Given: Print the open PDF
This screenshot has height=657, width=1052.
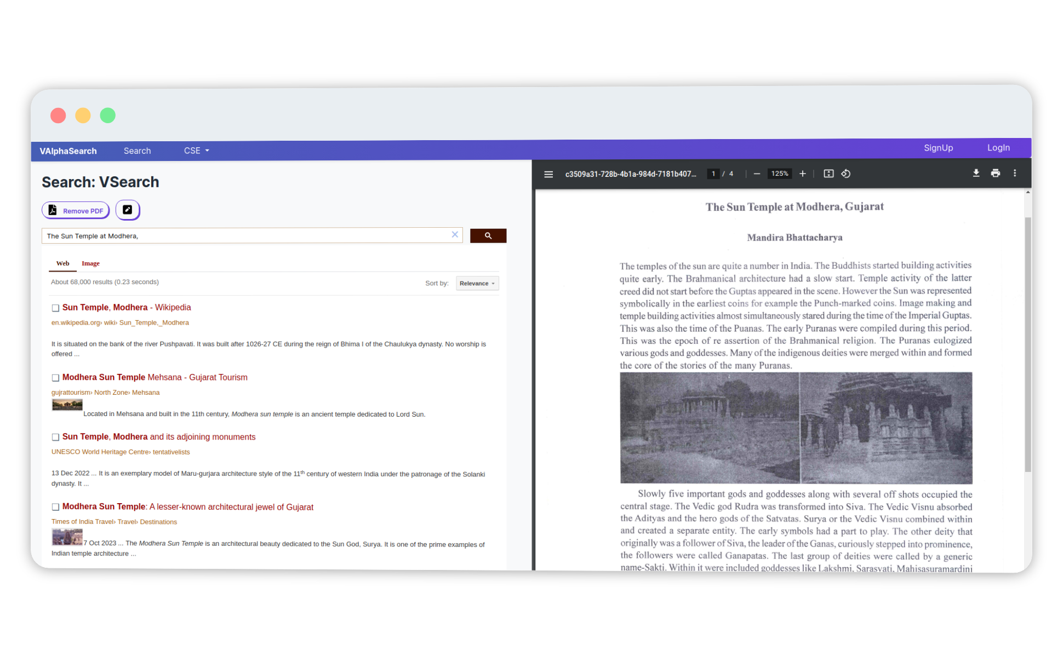Looking at the screenshot, I should (x=996, y=173).
